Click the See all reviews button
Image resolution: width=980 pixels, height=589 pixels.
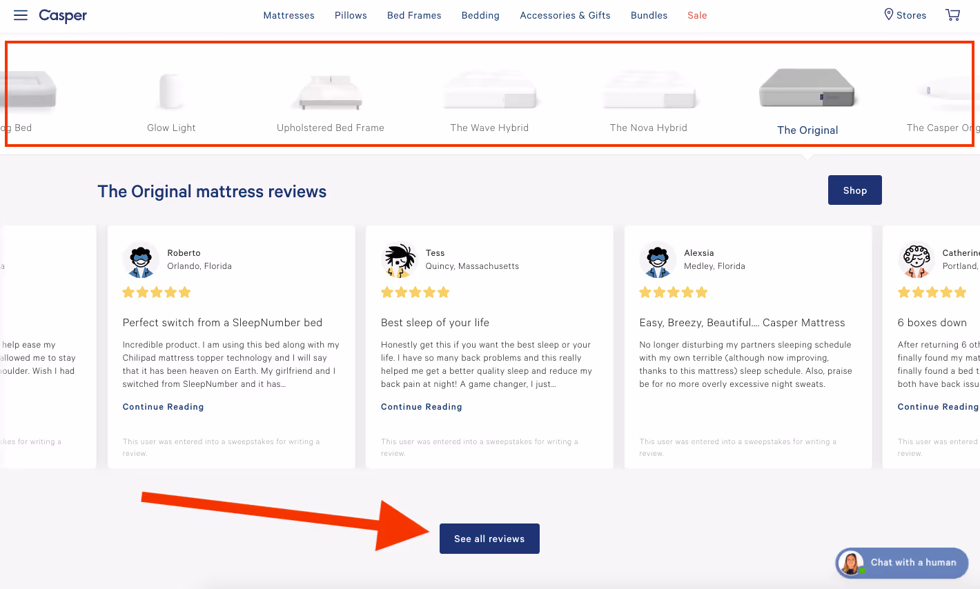[x=489, y=539]
